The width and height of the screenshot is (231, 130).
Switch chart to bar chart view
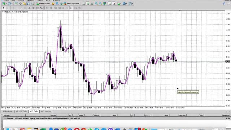pos(84,4)
